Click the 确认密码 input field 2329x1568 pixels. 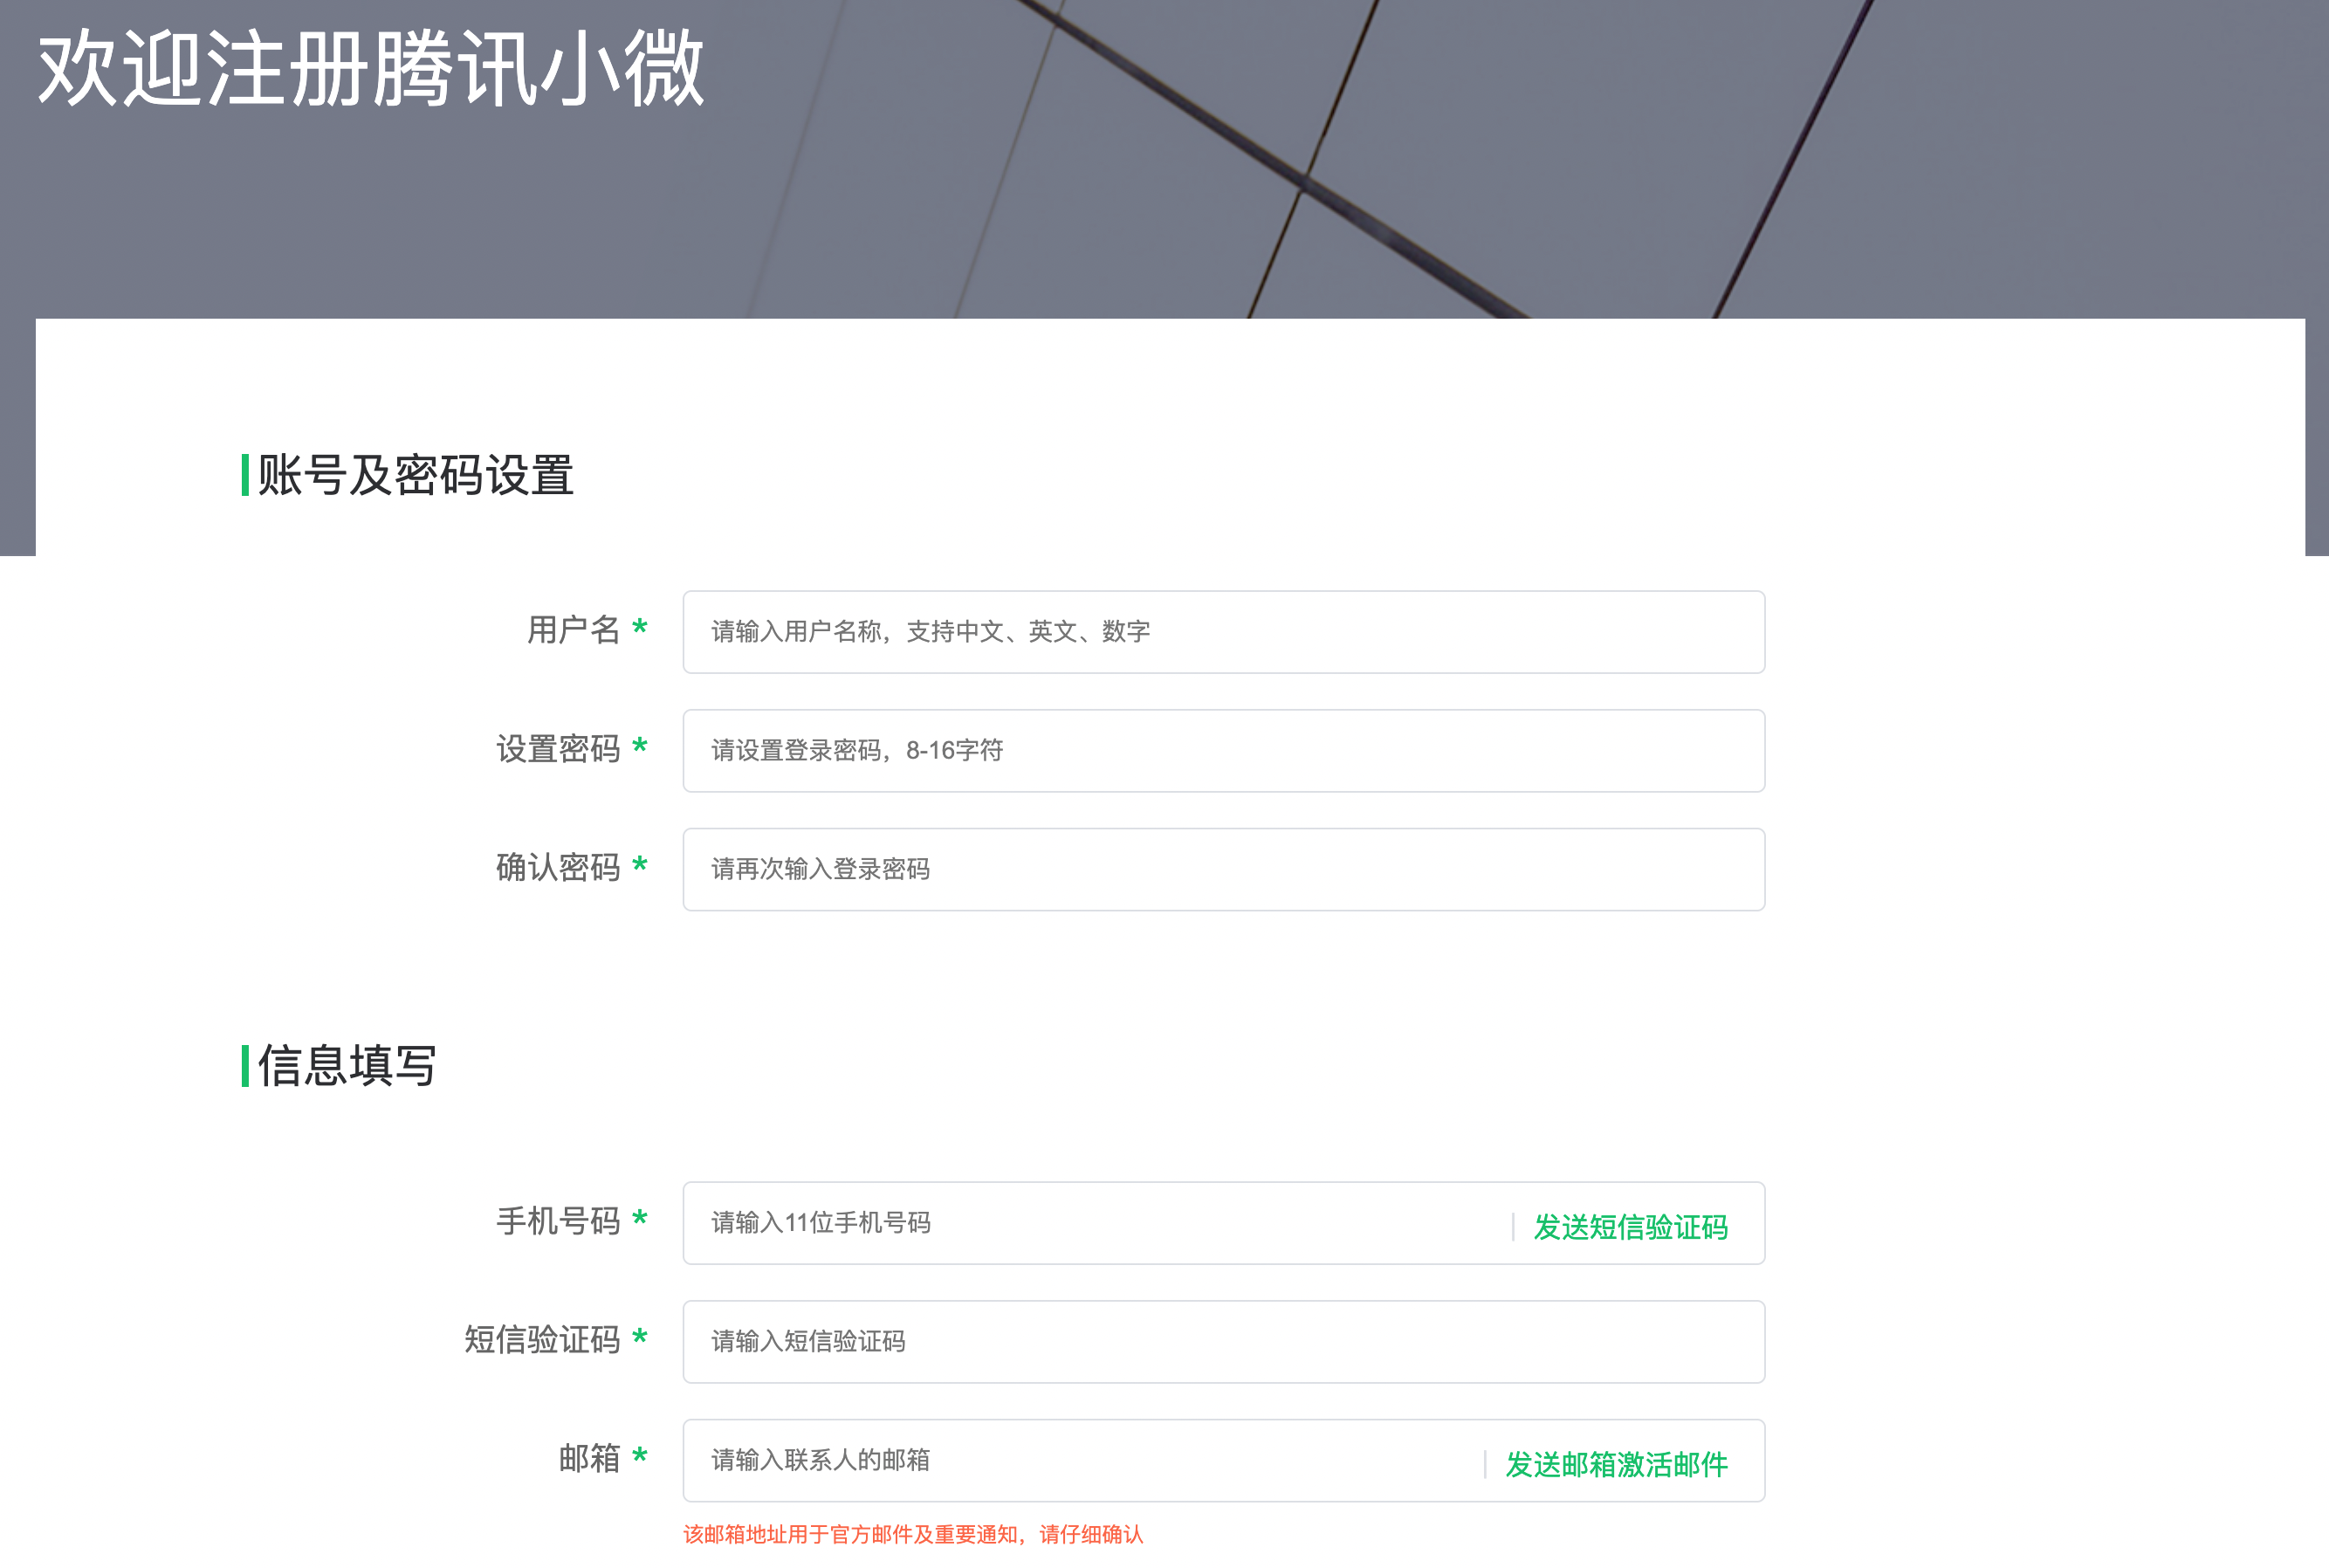pos(1224,869)
